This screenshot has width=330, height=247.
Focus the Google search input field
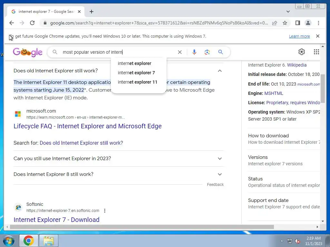pos(118,52)
